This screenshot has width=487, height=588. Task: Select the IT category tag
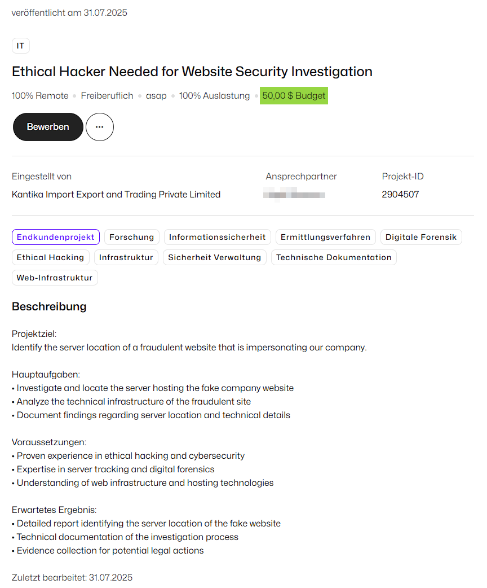point(21,46)
